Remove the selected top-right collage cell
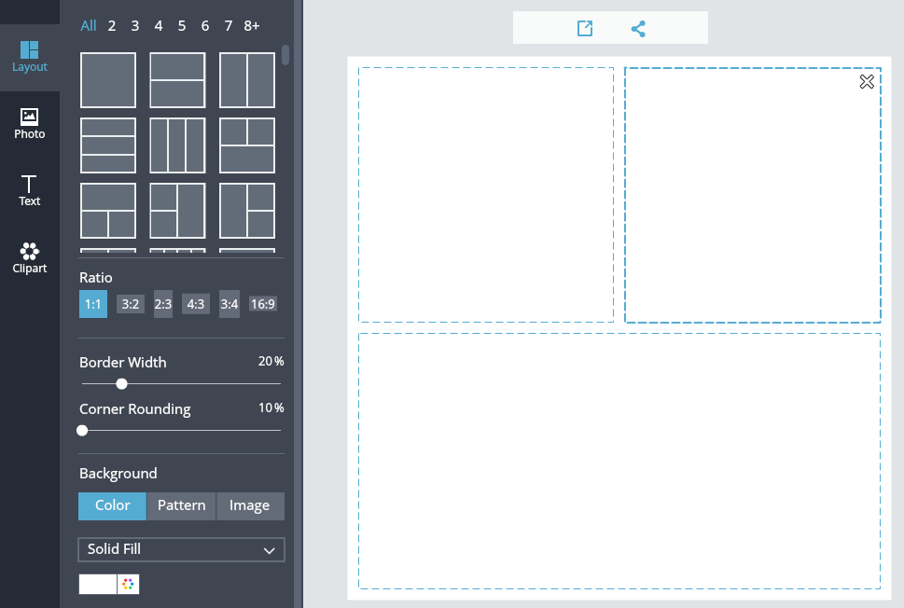Screen dimensions: 904x608 click(x=867, y=82)
